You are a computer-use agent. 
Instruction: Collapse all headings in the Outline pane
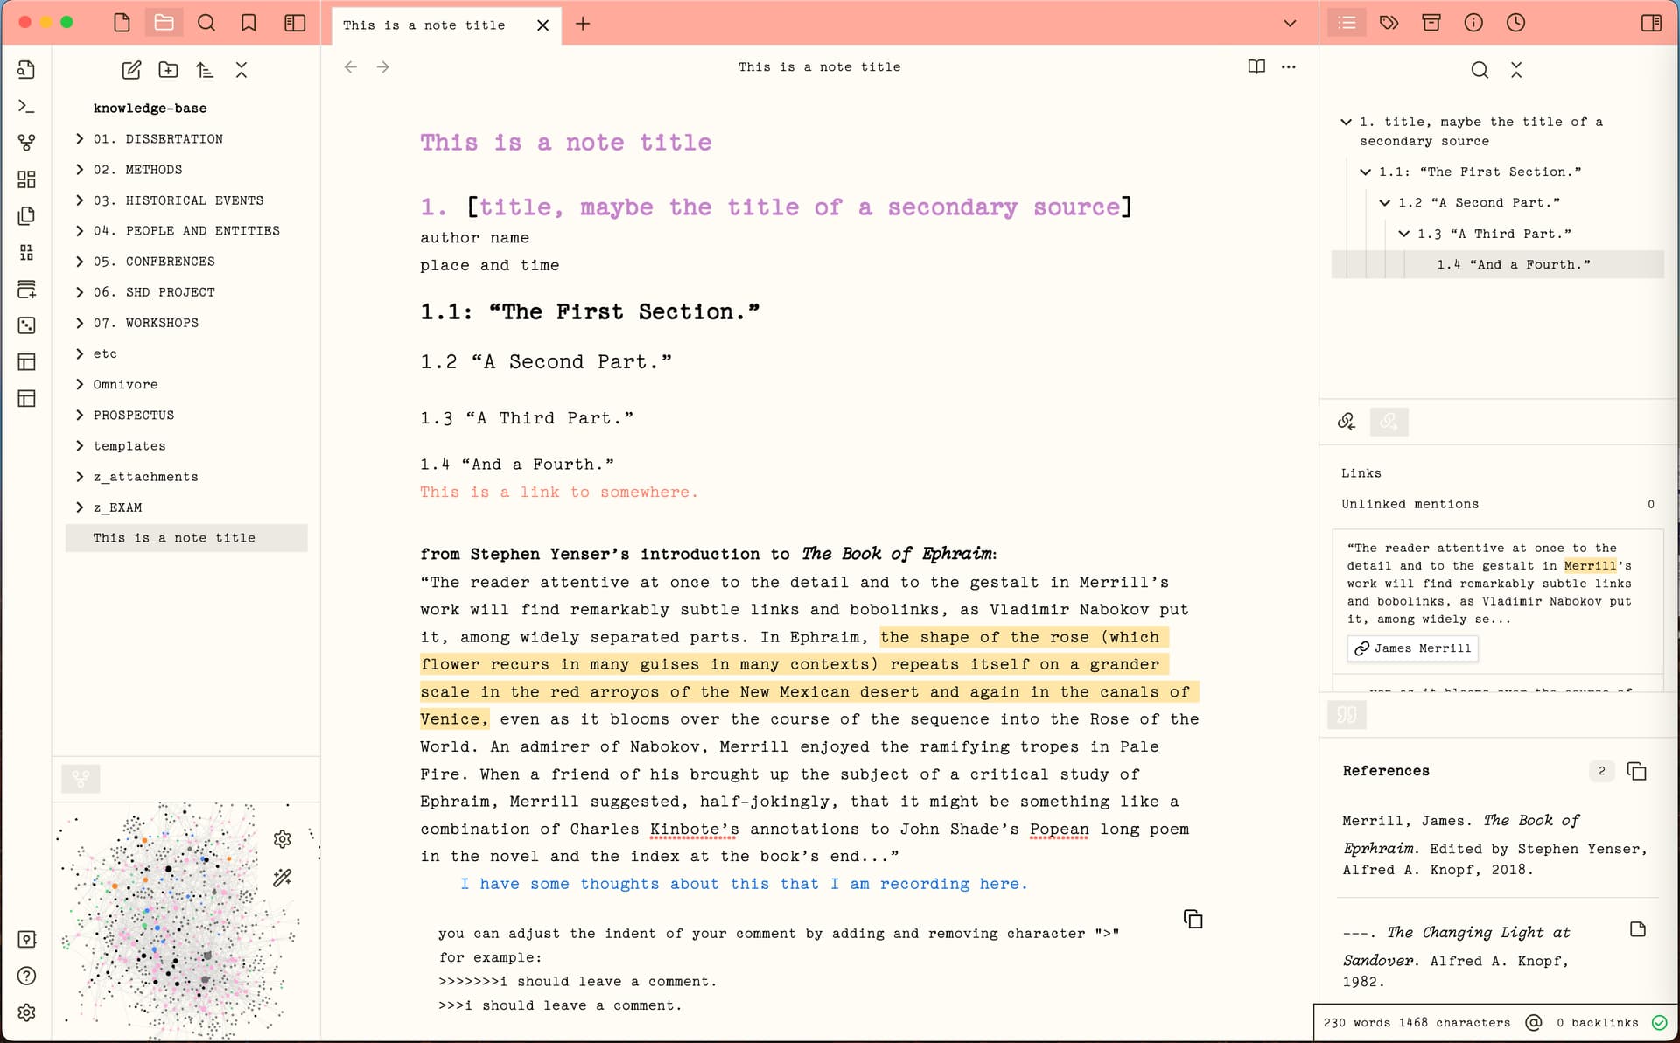1518,70
